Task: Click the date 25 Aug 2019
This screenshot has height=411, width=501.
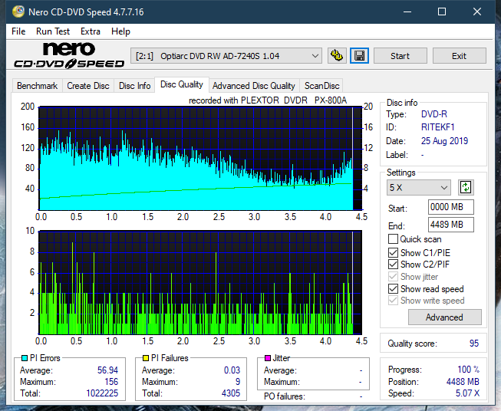Action: click(x=444, y=141)
